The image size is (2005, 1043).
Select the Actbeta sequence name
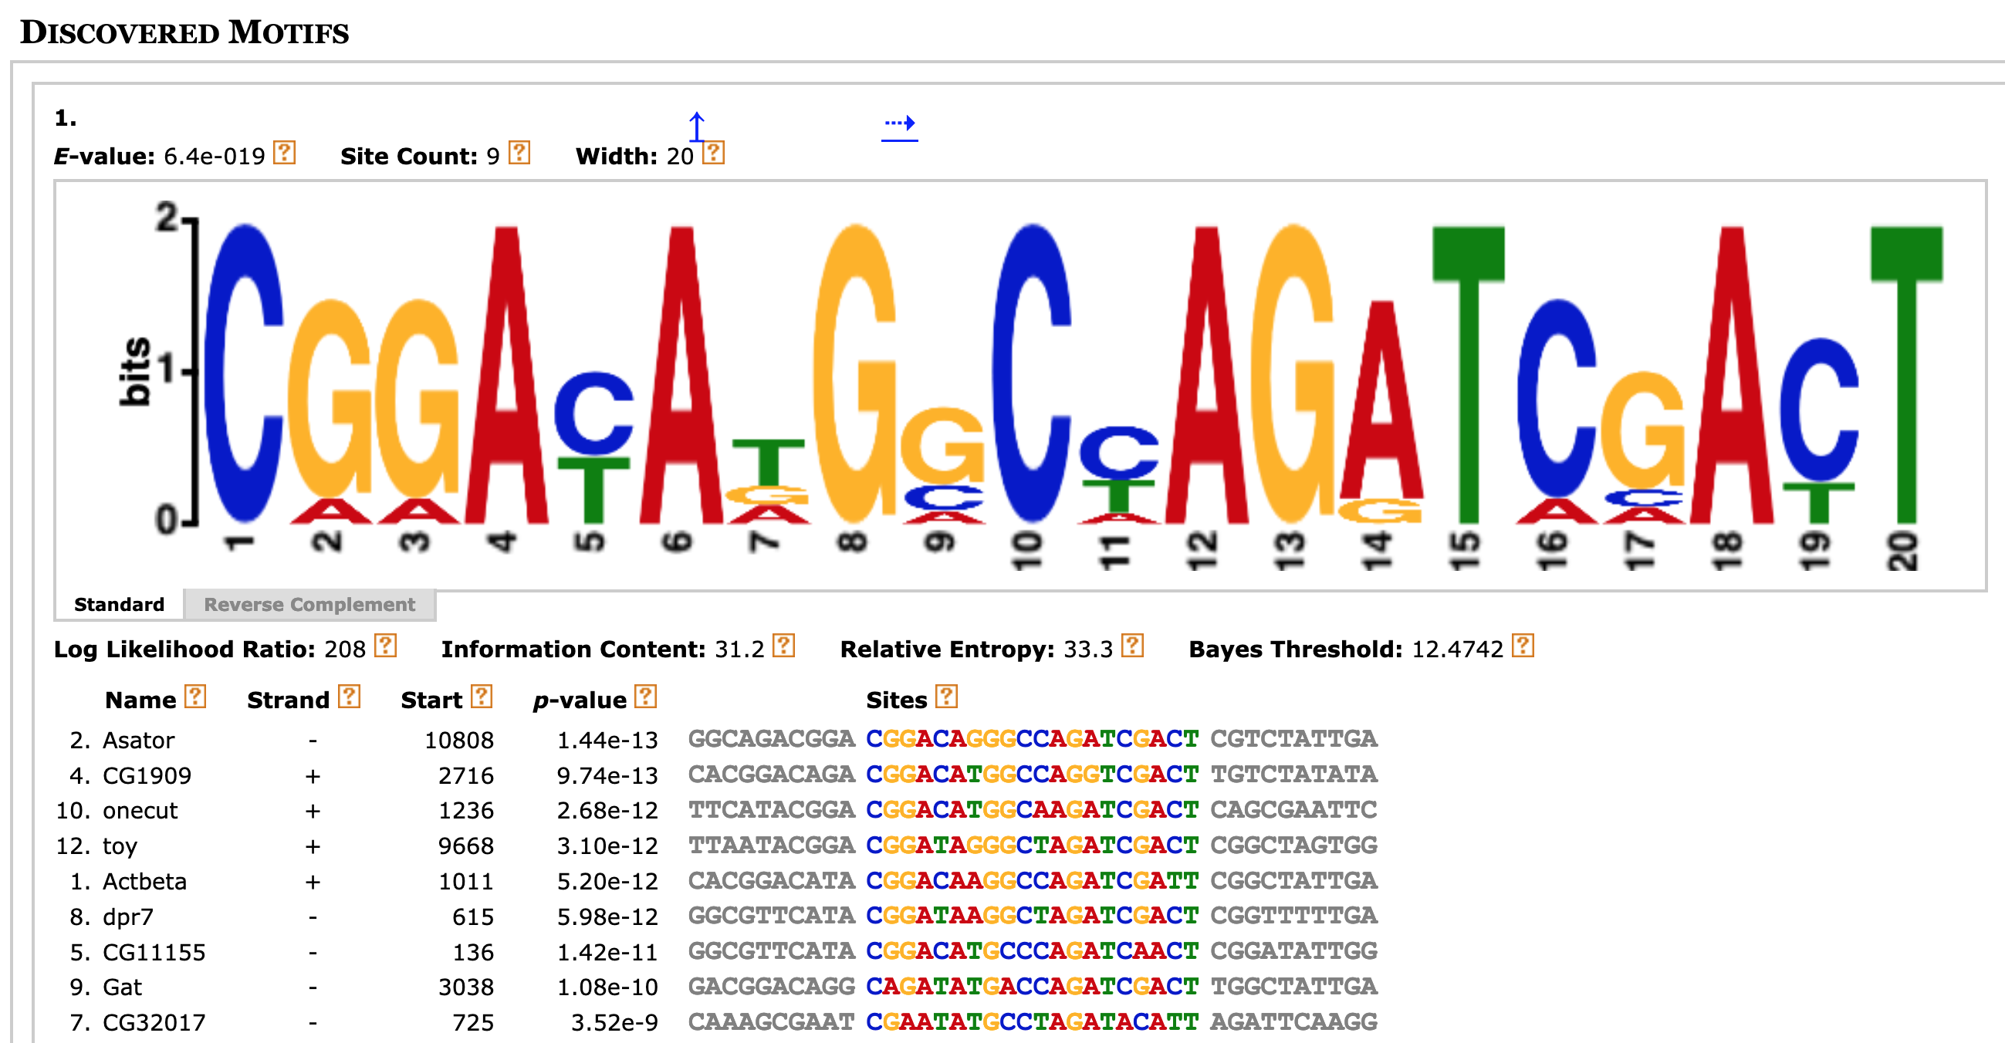click(145, 881)
